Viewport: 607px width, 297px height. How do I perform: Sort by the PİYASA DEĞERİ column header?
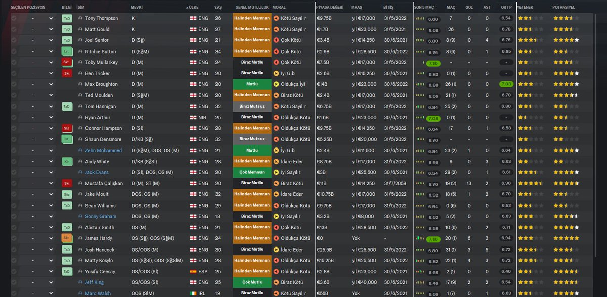(330, 8)
